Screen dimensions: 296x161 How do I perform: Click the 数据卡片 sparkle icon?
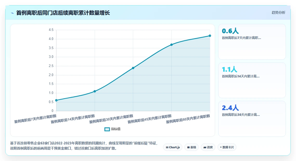[221, 147]
